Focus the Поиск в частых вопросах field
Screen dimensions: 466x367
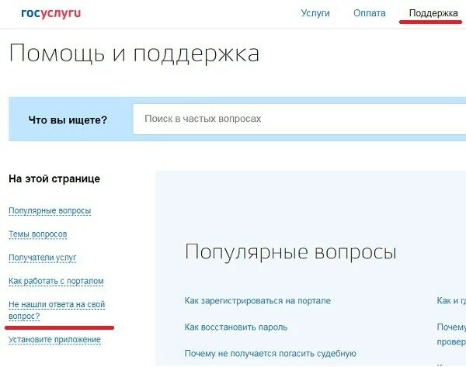click(300, 119)
